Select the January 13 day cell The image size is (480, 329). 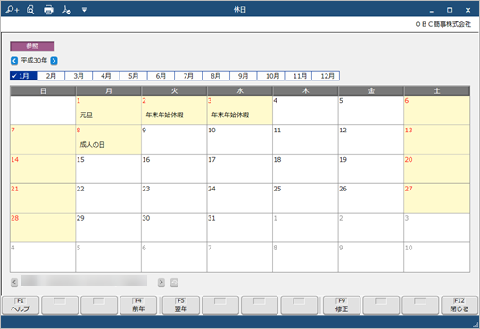click(437, 139)
